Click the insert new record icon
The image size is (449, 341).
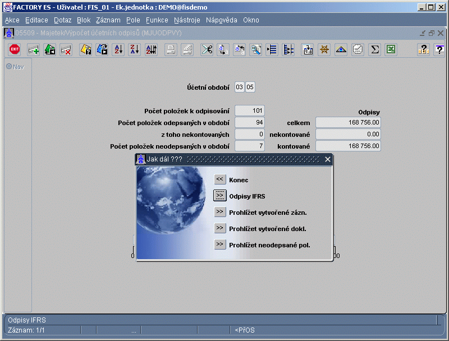coord(34,49)
